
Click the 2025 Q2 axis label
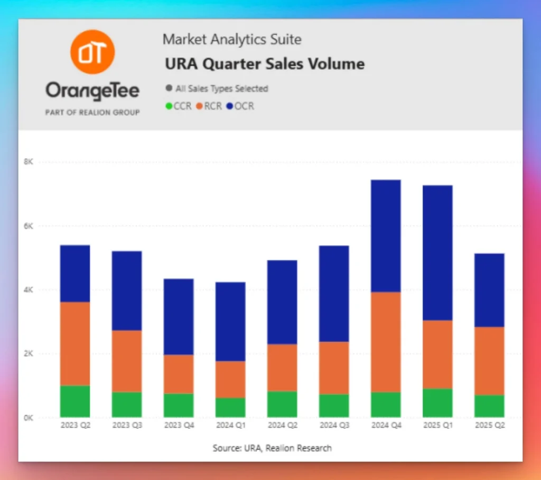(x=489, y=425)
